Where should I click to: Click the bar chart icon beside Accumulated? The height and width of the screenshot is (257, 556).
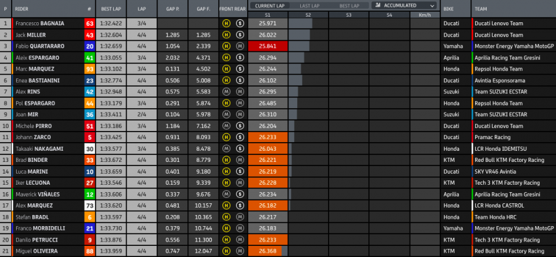377,6
